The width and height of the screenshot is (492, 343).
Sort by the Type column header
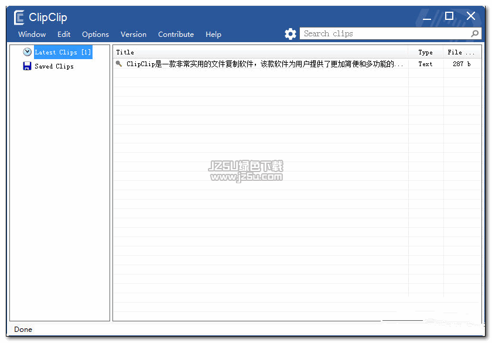(x=425, y=52)
